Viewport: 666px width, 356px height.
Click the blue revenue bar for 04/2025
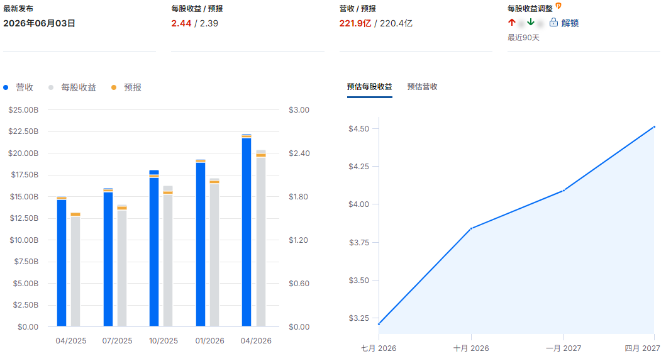[x=62, y=262]
